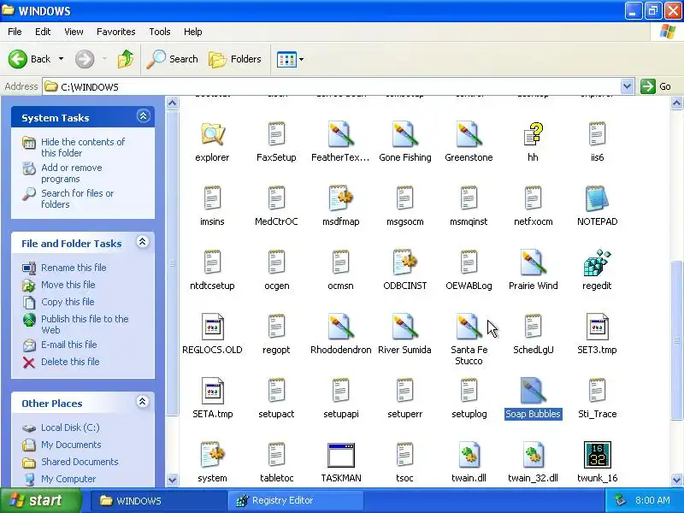Click the WINDOWS taskbar button
Screen dimensions: 684x513
pos(159,500)
